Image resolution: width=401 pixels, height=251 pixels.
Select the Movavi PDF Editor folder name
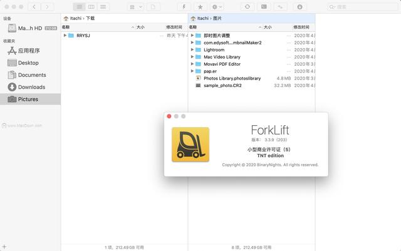coord(222,64)
